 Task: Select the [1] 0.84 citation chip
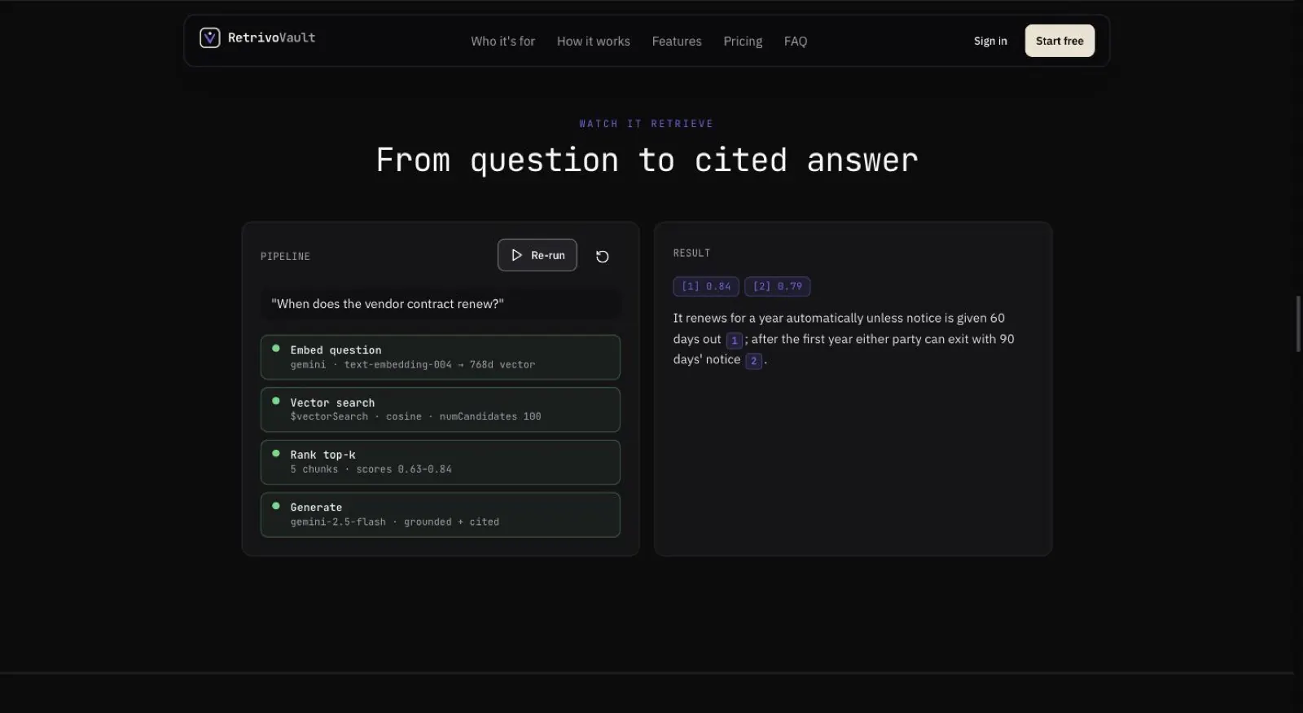coord(706,286)
